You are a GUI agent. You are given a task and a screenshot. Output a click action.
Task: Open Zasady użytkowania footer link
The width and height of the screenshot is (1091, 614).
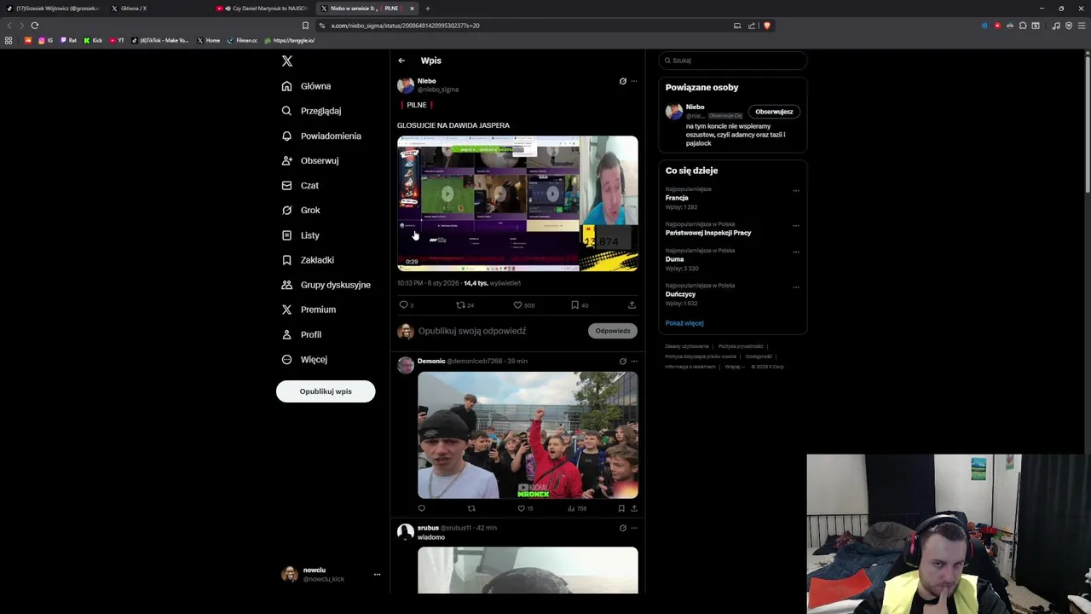click(x=687, y=346)
